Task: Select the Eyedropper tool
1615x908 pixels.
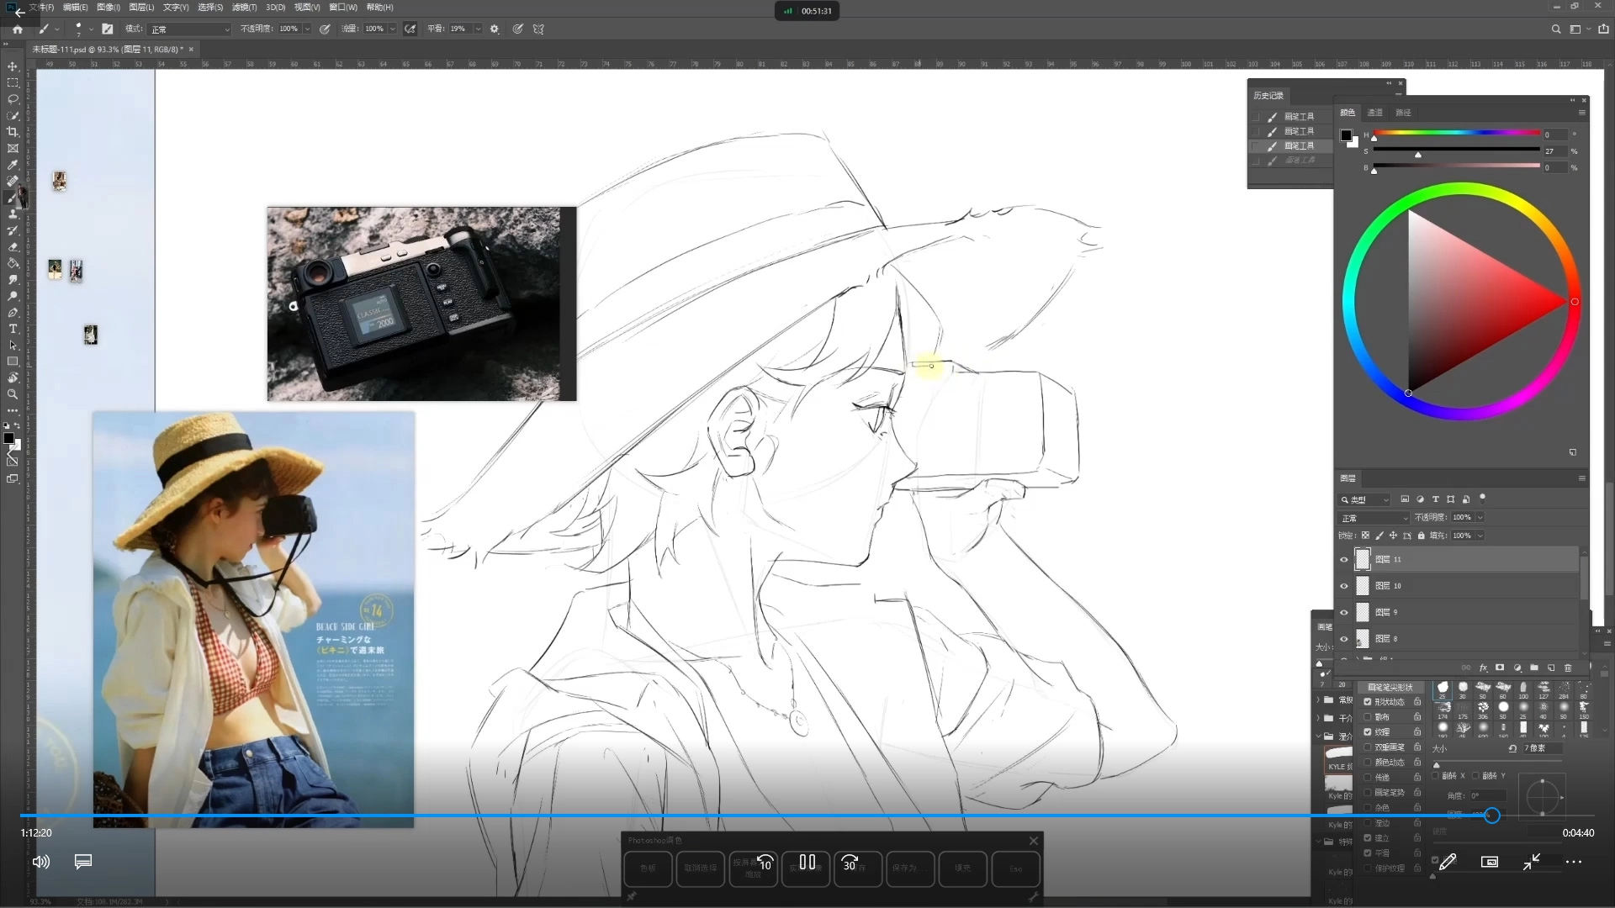Action: coord(13,165)
